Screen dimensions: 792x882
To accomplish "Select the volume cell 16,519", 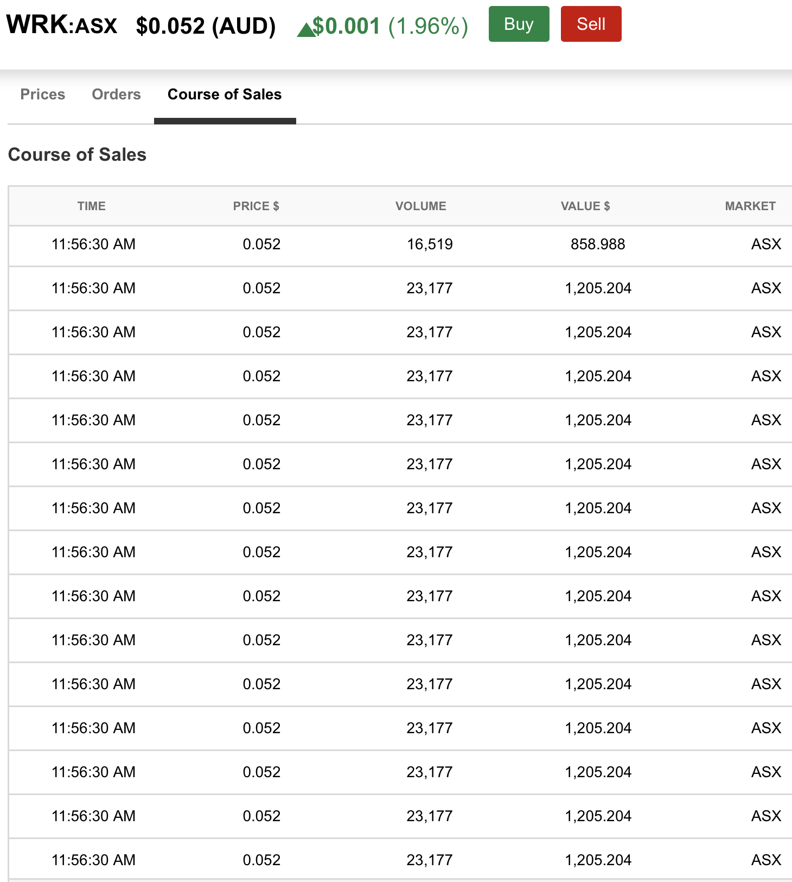I will 430,244.
